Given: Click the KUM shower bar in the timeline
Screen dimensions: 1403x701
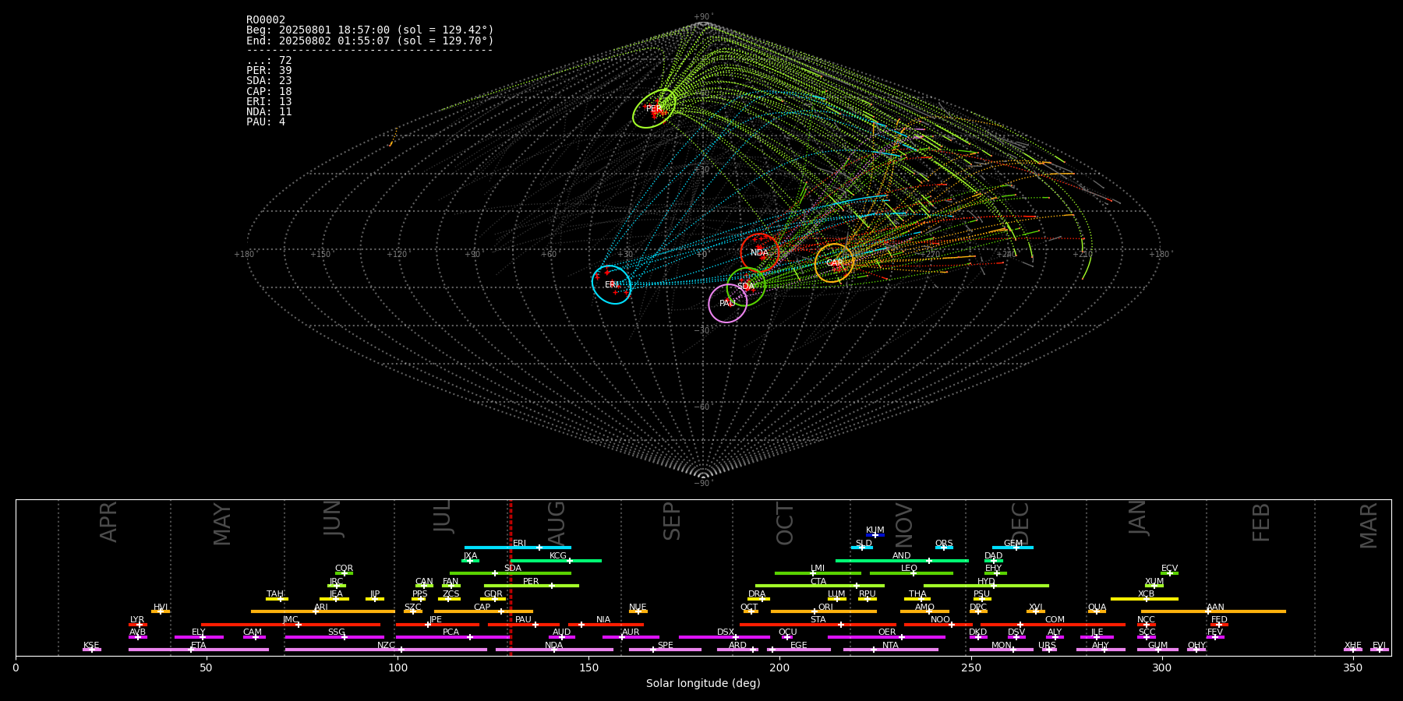Looking at the screenshot, I should pos(875,535).
